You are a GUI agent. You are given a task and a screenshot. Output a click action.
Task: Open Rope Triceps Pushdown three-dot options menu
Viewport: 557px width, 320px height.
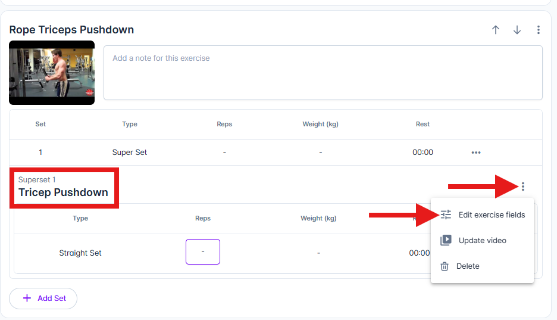pyautogui.click(x=538, y=30)
